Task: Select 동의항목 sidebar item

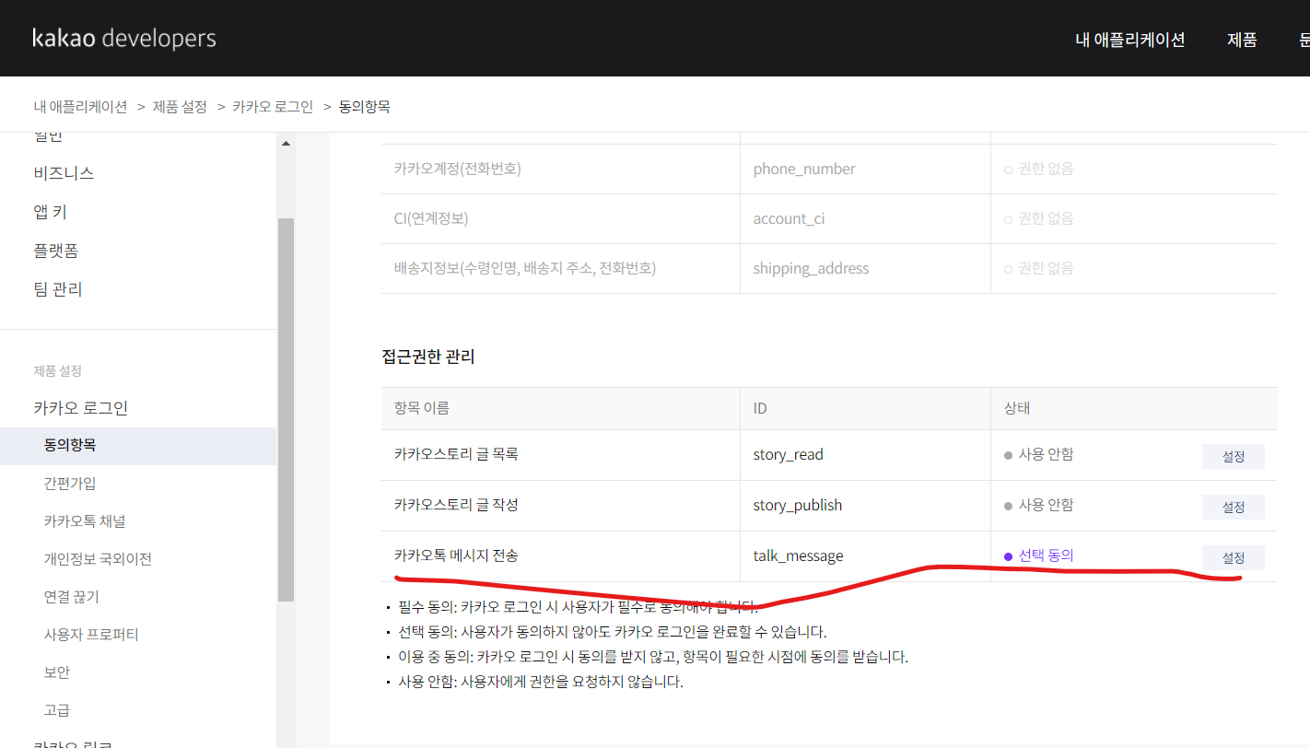Action: coord(138,446)
